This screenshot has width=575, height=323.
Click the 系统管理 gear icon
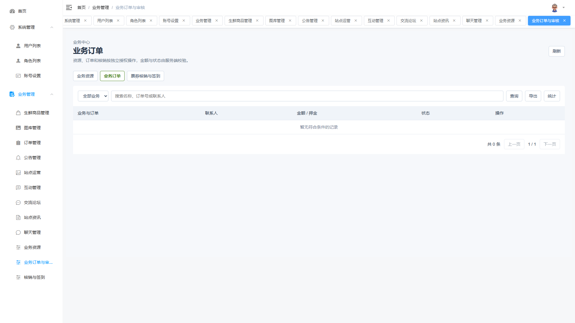pos(12,27)
